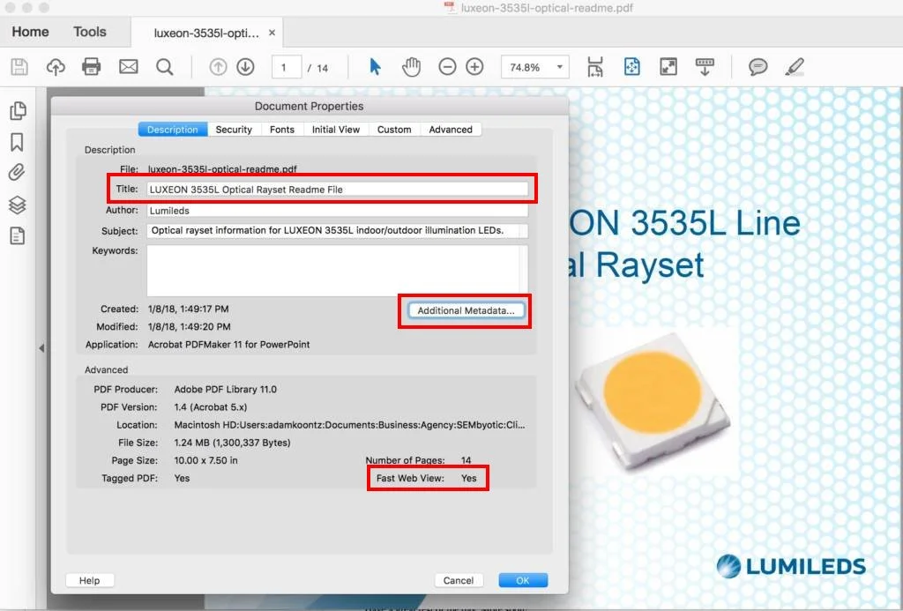Click the Title text field
This screenshot has height=611, width=903.
click(x=338, y=190)
